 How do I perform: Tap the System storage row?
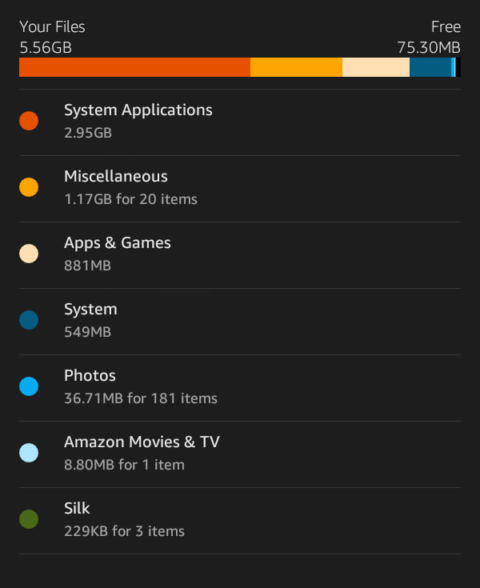pos(240,320)
